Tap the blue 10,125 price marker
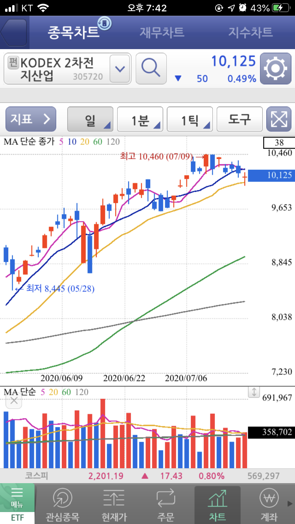Image resolution: width=295 pixels, height=524 pixels. (x=271, y=175)
